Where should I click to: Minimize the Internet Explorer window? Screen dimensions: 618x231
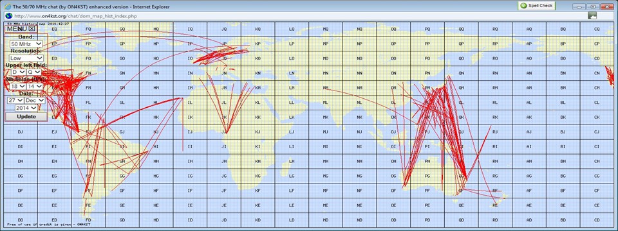point(579,6)
